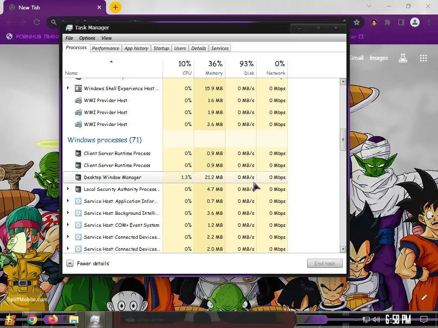Switch to the Services tab
This screenshot has height=328, width=438.
pyautogui.click(x=220, y=48)
